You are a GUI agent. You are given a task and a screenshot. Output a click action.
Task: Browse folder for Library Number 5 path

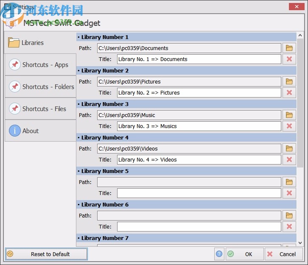(x=289, y=182)
